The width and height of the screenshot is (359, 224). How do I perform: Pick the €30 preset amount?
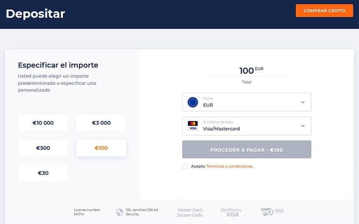pyautogui.click(x=43, y=173)
